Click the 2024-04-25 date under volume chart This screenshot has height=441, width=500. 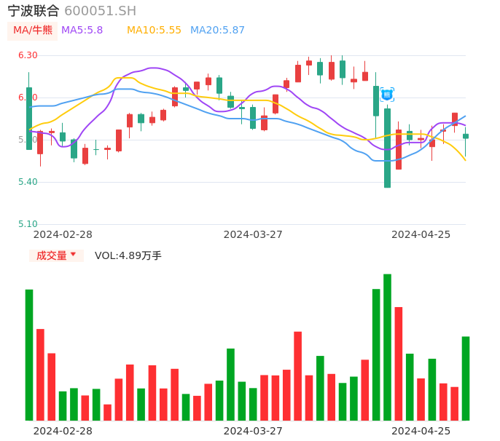[421, 431]
